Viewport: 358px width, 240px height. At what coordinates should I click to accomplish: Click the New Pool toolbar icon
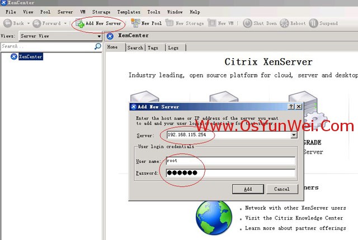pyautogui.click(x=135, y=23)
